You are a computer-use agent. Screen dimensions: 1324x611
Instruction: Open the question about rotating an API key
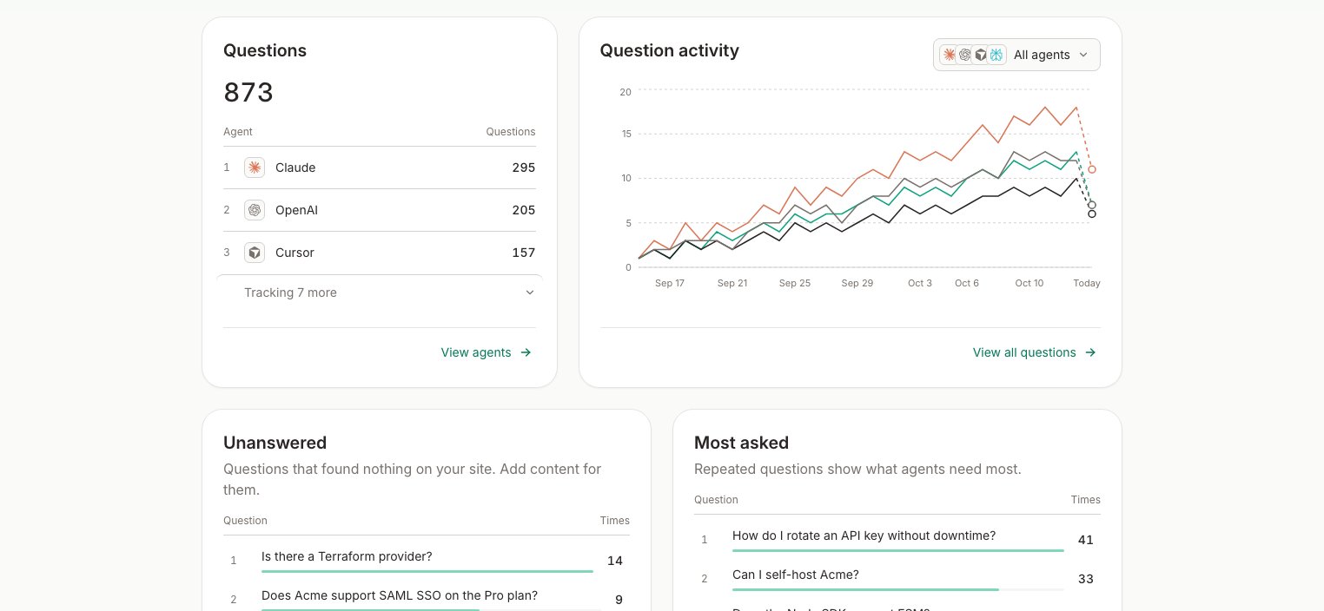click(864, 535)
